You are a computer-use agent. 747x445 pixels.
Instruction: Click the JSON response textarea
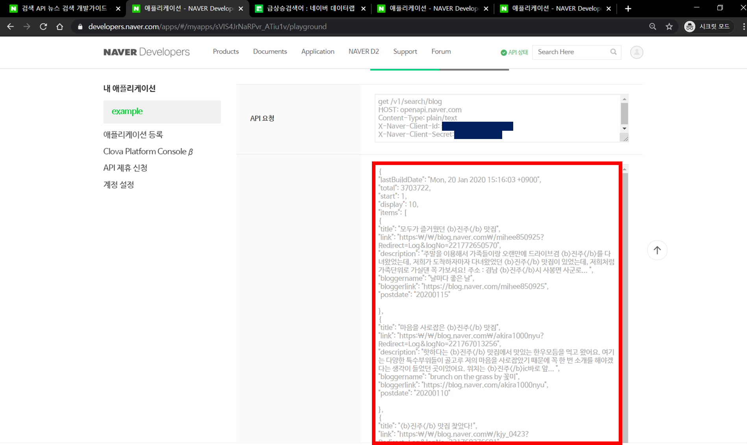(x=497, y=303)
